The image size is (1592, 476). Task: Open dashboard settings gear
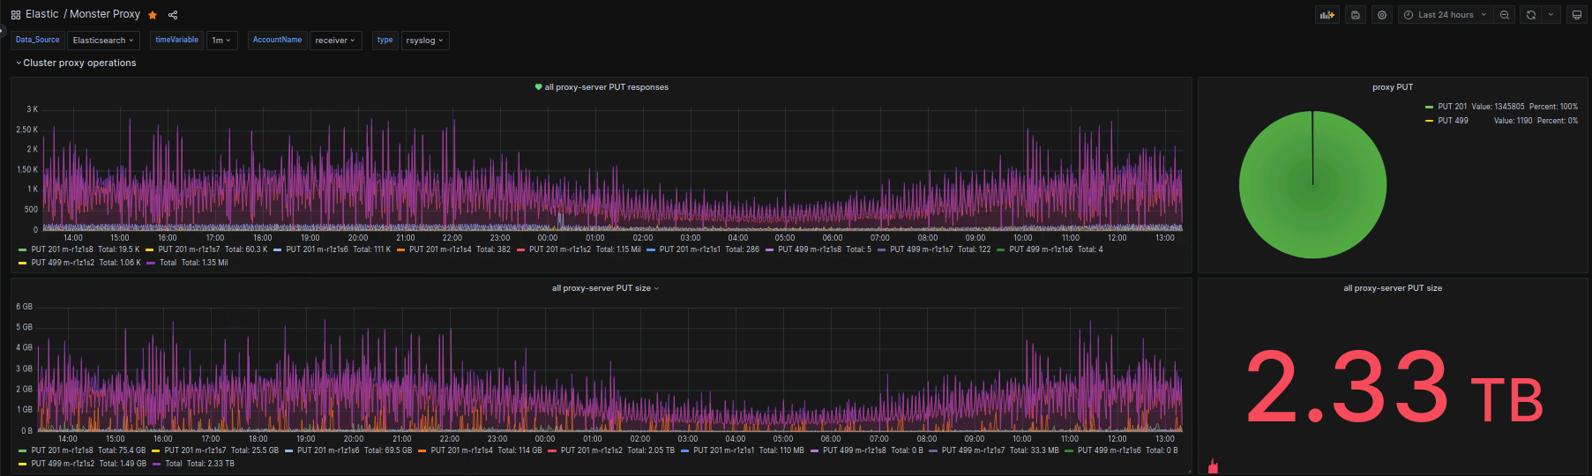click(x=1382, y=15)
